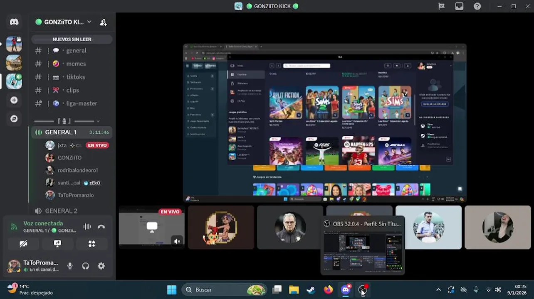
Task: Click the flag icon in Discord title bar
Action: [441, 6]
